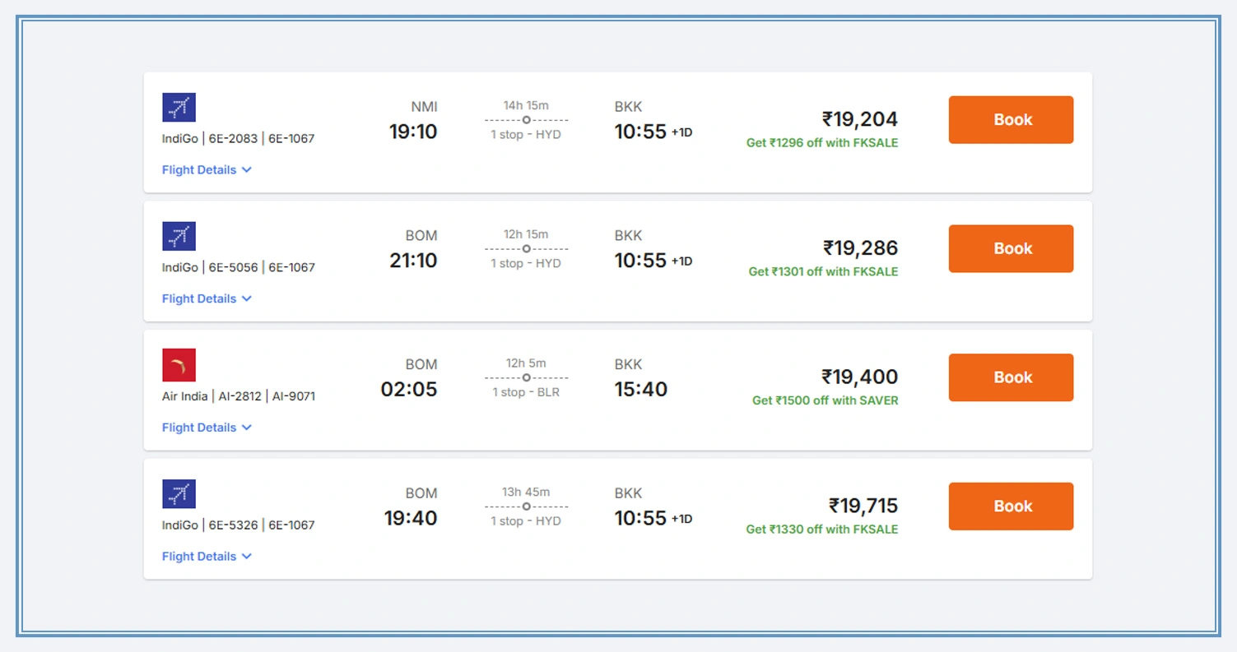Click the 1 stop - HYD layover label

point(527,134)
